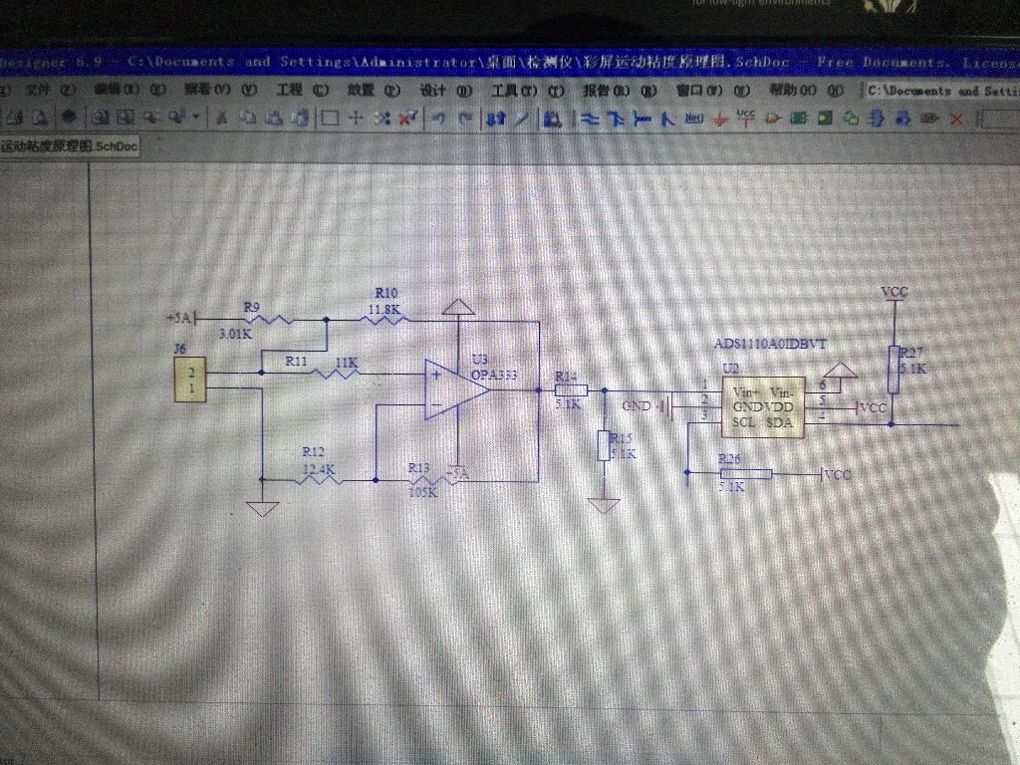Open the 报告 (Reports) menu
Screen dimensions: 1020x765
(620, 91)
